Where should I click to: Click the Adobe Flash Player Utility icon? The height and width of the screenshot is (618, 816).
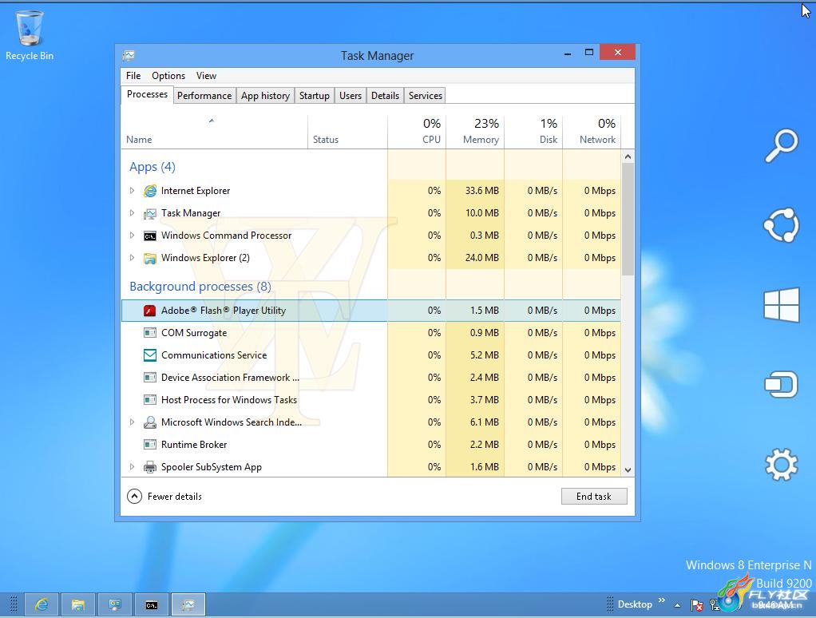[150, 311]
